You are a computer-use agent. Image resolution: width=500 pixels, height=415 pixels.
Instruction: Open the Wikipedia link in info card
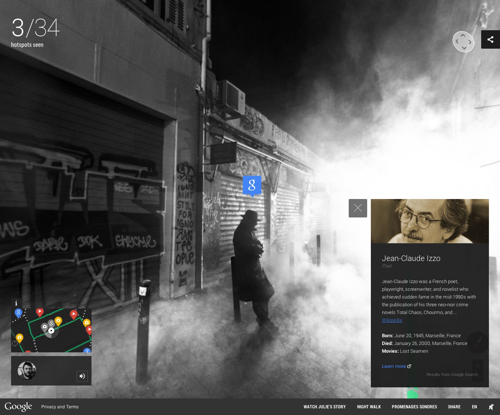[x=392, y=320]
